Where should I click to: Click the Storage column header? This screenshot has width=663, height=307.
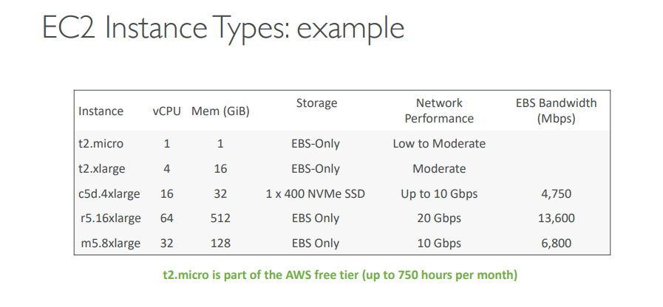click(316, 103)
